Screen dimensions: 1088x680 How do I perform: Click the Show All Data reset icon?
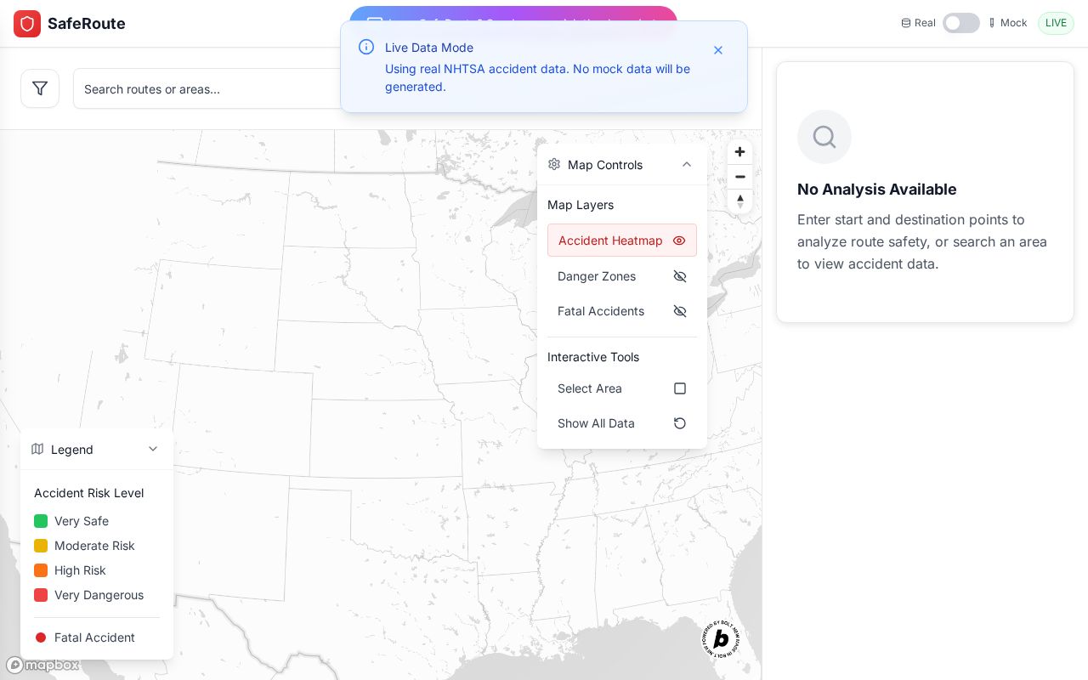coord(680,423)
